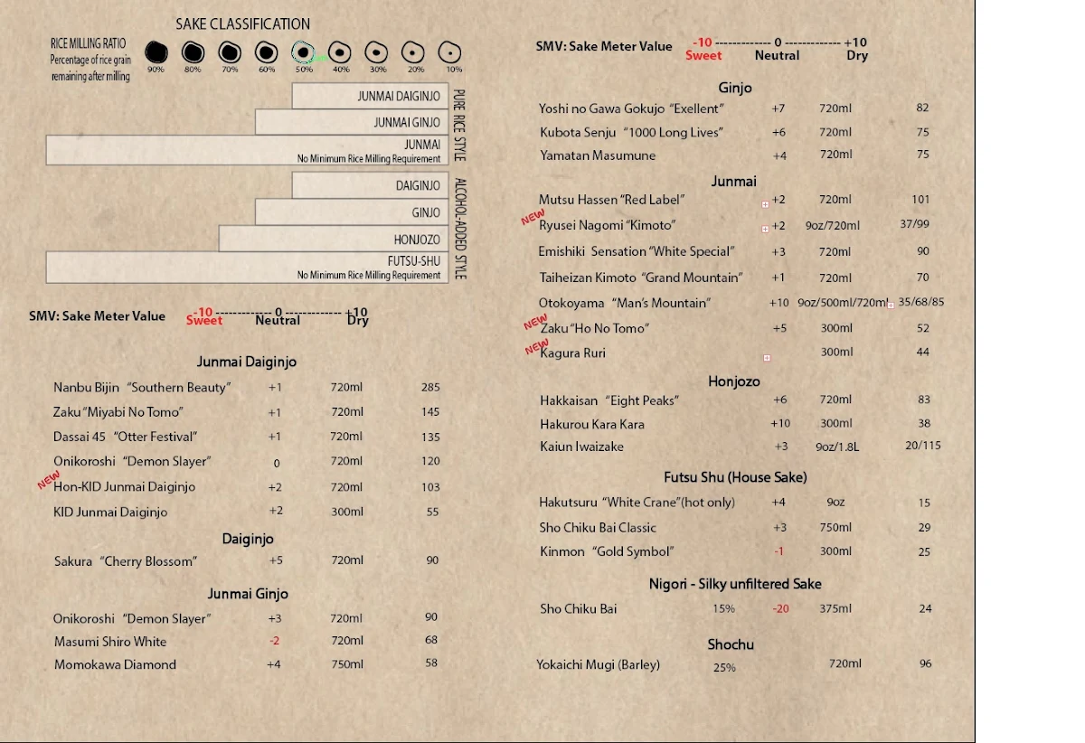This screenshot has height=743, width=1085.
Task: Click Sho Chiku Bai Classic entry
Action: pos(598,528)
